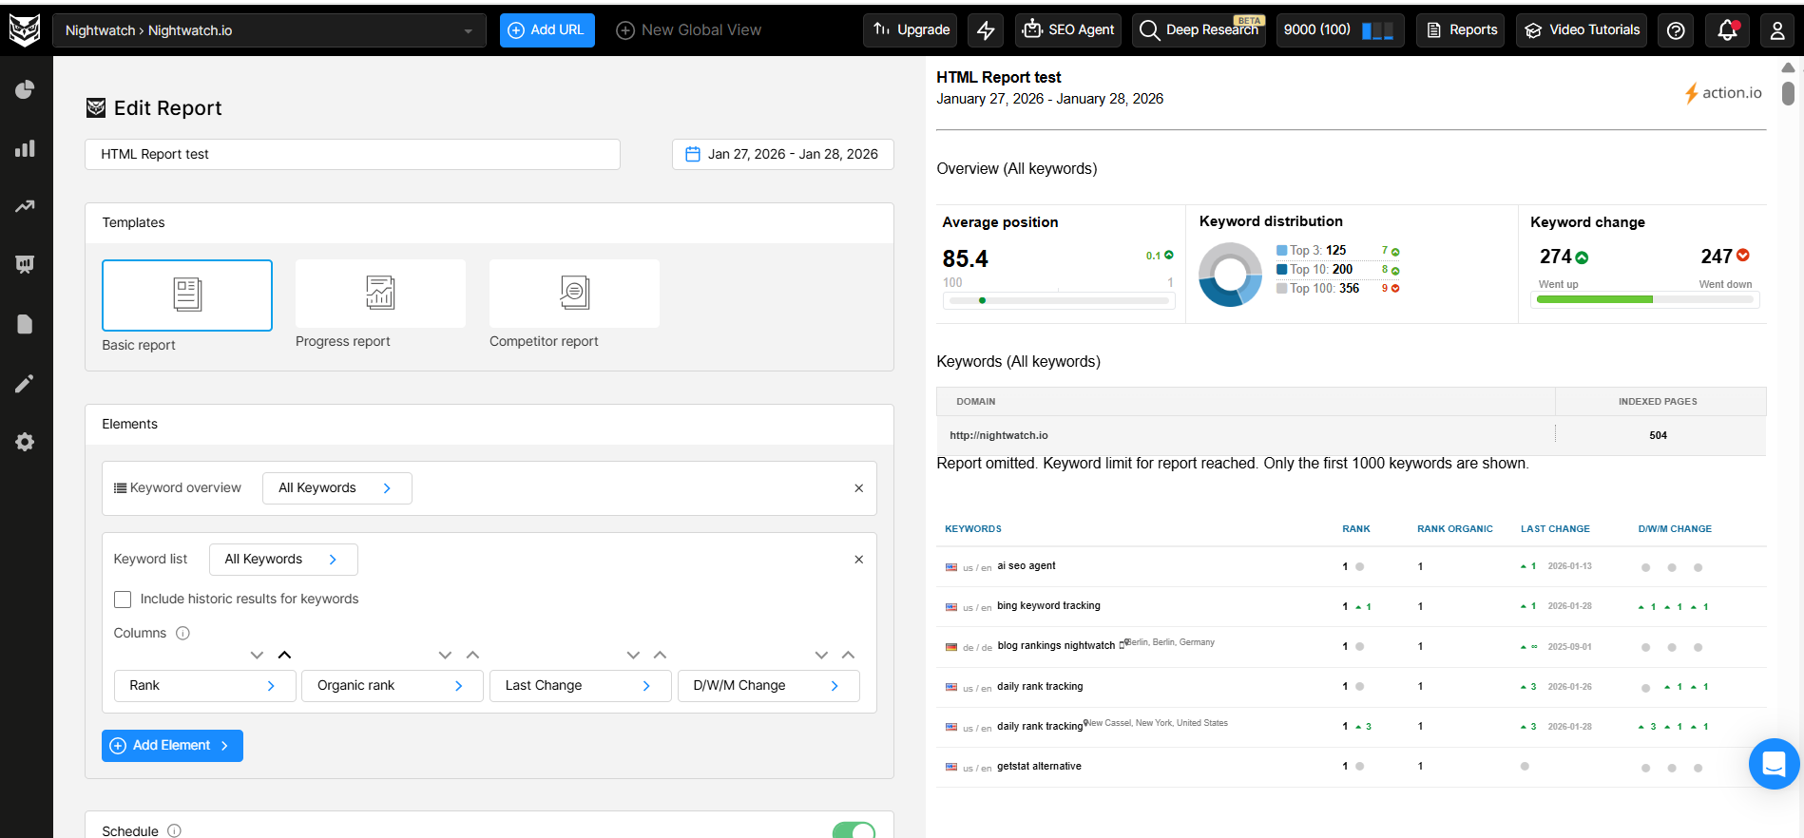Click the 9000 (100) credits indicator
This screenshot has width=1804, height=838.
coord(1340,30)
